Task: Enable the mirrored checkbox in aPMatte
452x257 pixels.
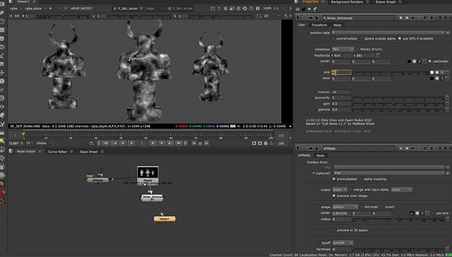Action: (361, 207)
